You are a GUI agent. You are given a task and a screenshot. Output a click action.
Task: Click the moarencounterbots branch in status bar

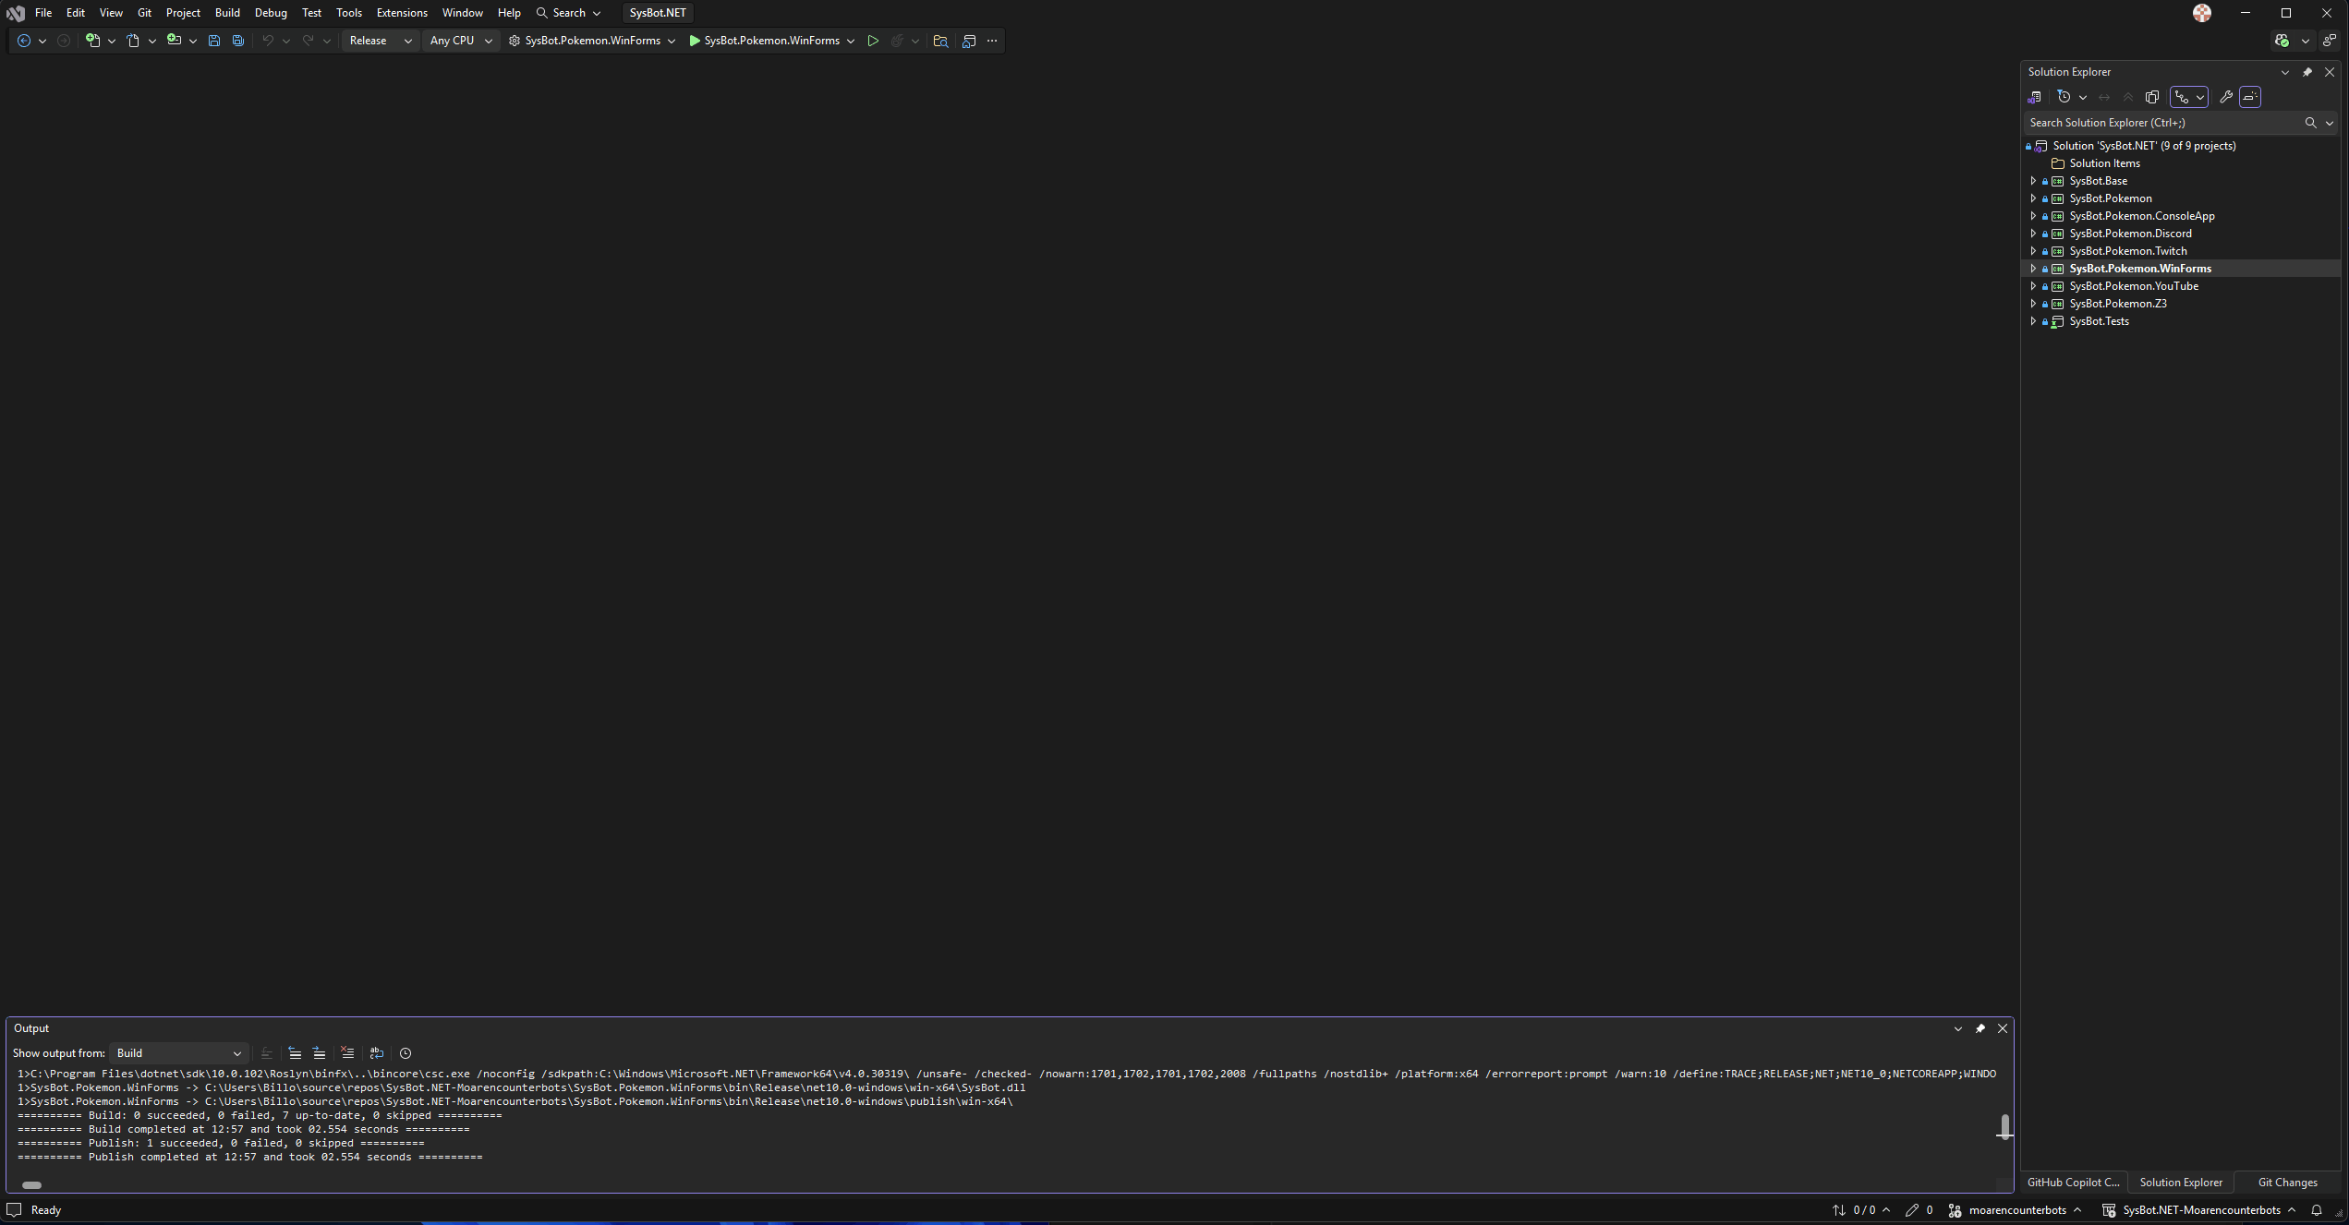(2016, 1210)
